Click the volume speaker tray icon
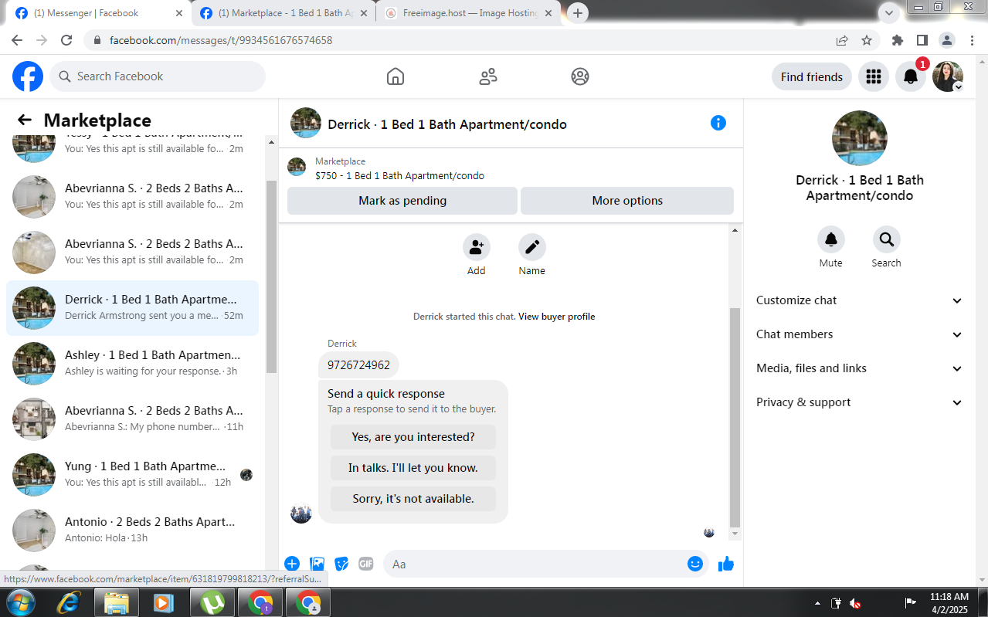This screenshot has height=617, width=988. [x=855, y=603]
